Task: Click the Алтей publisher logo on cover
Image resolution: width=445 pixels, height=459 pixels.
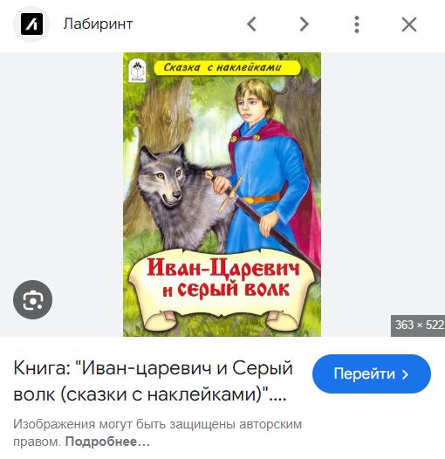Action: pyautogui.click(x=137, y=71)
